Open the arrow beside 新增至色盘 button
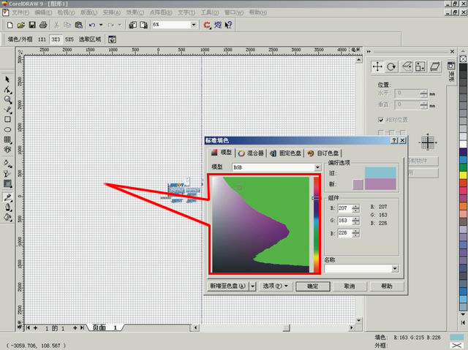The width and height of the screenshot is (468, 350). [252, 286]
